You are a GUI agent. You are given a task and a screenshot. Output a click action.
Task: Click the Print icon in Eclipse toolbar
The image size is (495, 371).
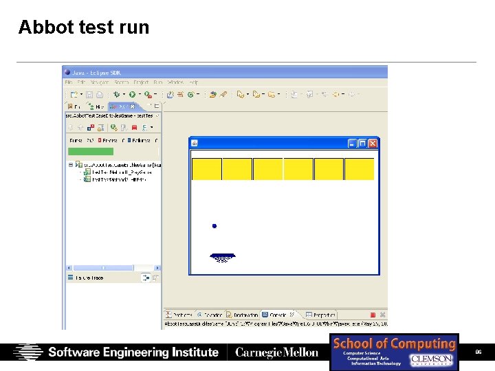coord(100,94)
